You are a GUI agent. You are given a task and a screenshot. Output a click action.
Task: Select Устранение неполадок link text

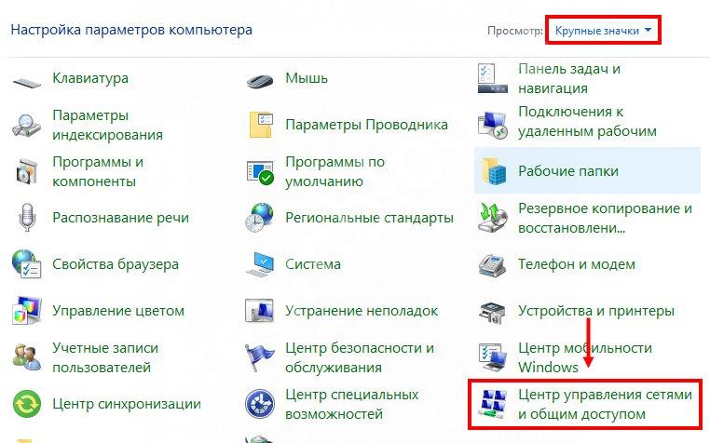362,311
